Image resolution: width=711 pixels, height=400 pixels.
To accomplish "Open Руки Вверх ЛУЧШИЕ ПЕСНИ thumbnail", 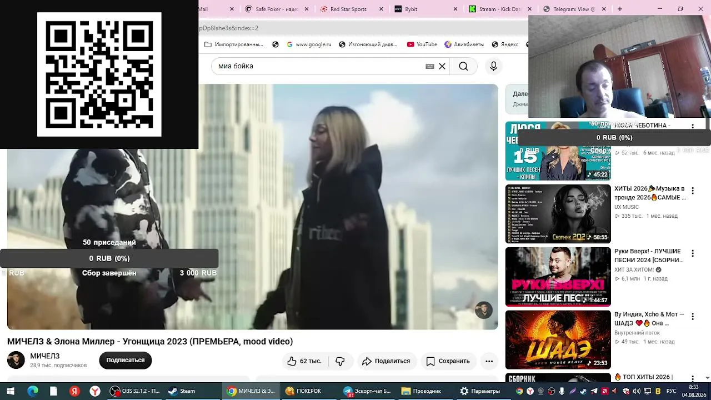I will tap(558, 277).
